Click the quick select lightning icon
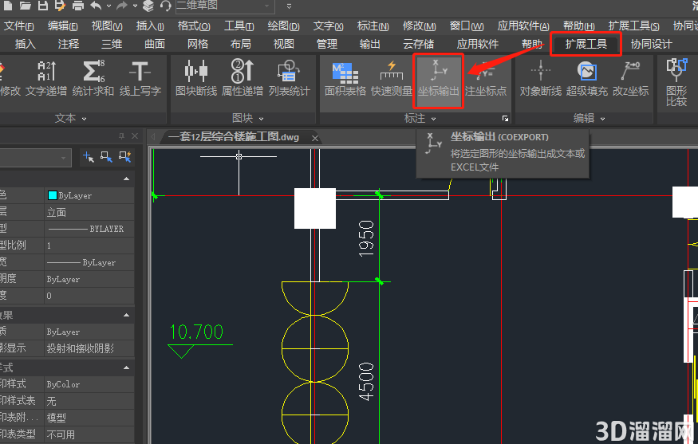This screenshot has height=444, width=698. [x=124, y=156]
